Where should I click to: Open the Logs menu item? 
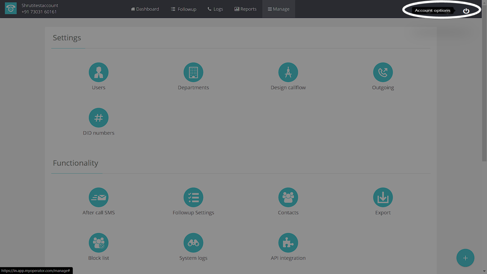215,9
